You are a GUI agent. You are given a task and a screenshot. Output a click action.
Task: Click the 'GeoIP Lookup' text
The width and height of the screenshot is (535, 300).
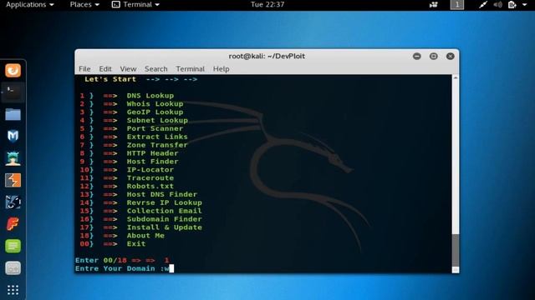[x=155, y=112]
